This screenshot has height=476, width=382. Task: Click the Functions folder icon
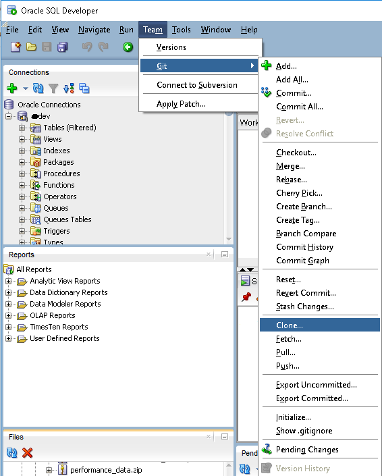36,185
